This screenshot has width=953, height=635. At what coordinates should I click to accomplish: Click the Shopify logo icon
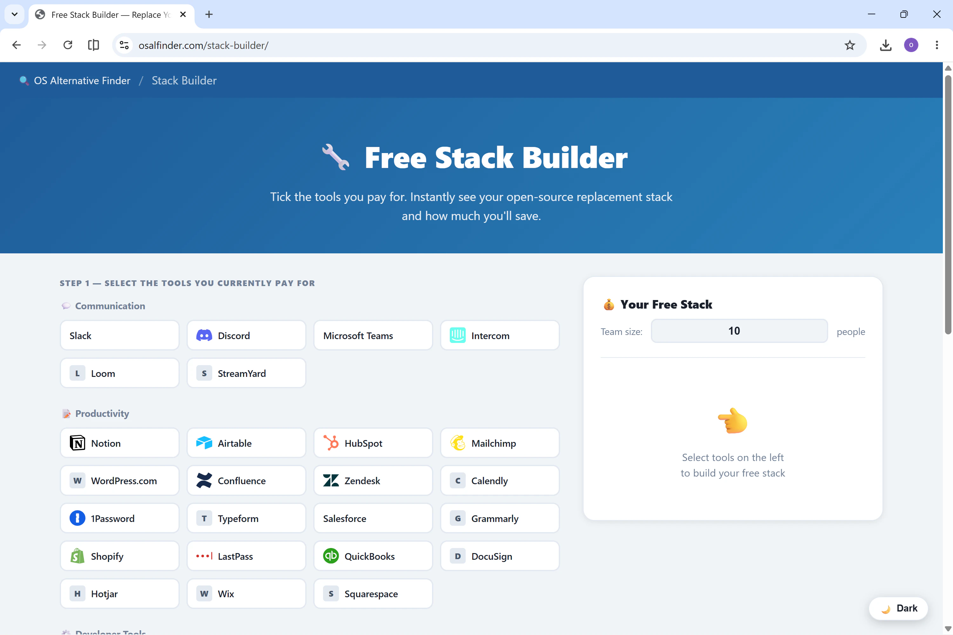(78, 556)
